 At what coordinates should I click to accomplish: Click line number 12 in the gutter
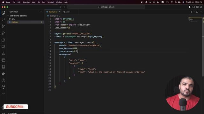(50, 51)
